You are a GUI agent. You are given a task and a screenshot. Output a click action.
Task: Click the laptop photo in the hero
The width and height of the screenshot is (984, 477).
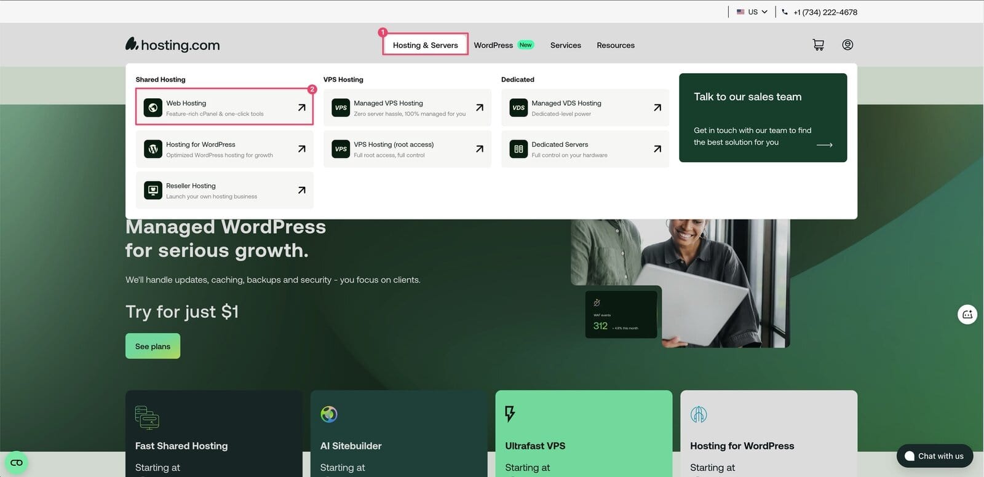[x=680, y=283]
